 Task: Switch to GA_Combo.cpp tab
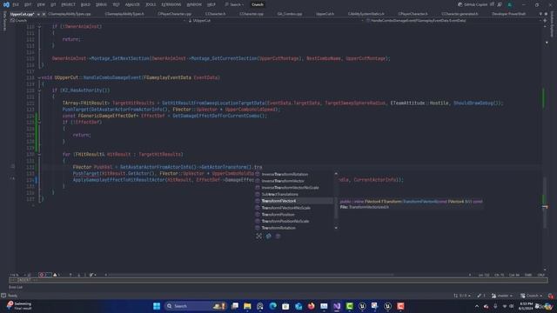click(290, 14)
